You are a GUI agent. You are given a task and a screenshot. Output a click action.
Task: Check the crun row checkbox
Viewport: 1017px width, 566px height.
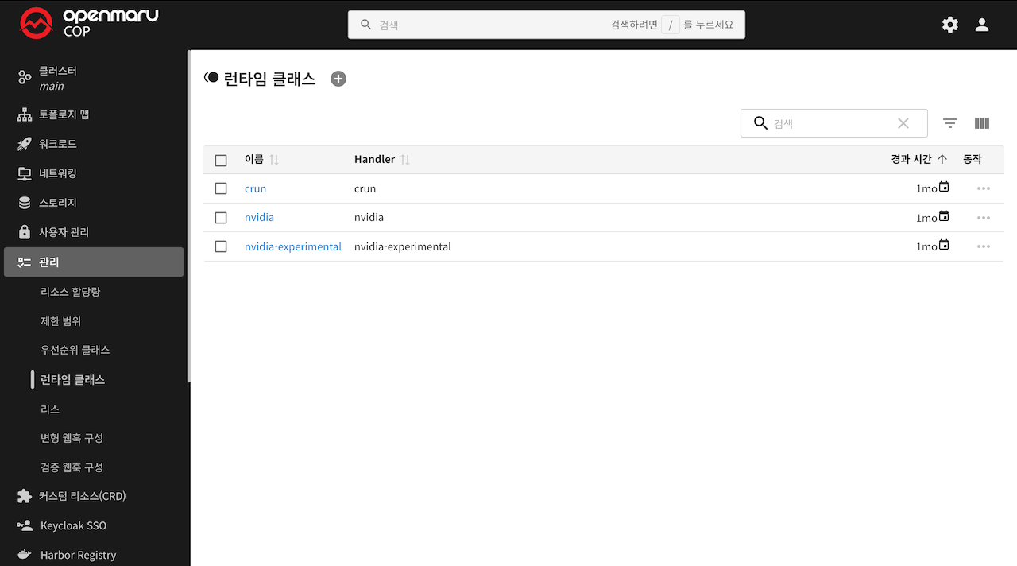click(221, 188)
